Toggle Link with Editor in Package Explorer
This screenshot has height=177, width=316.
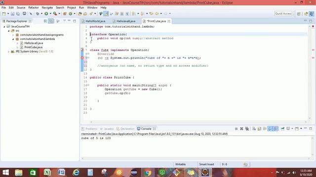tap(51, 21)
